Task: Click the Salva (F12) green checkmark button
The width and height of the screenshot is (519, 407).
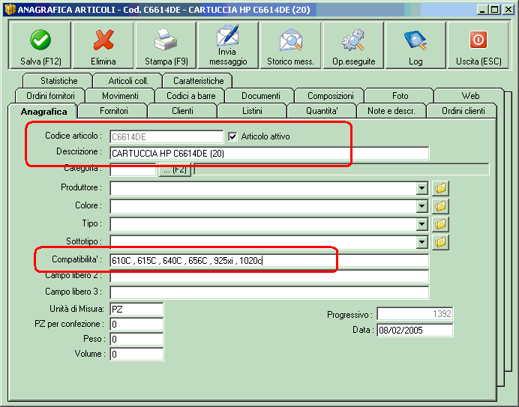Action: tap(40, 45)
